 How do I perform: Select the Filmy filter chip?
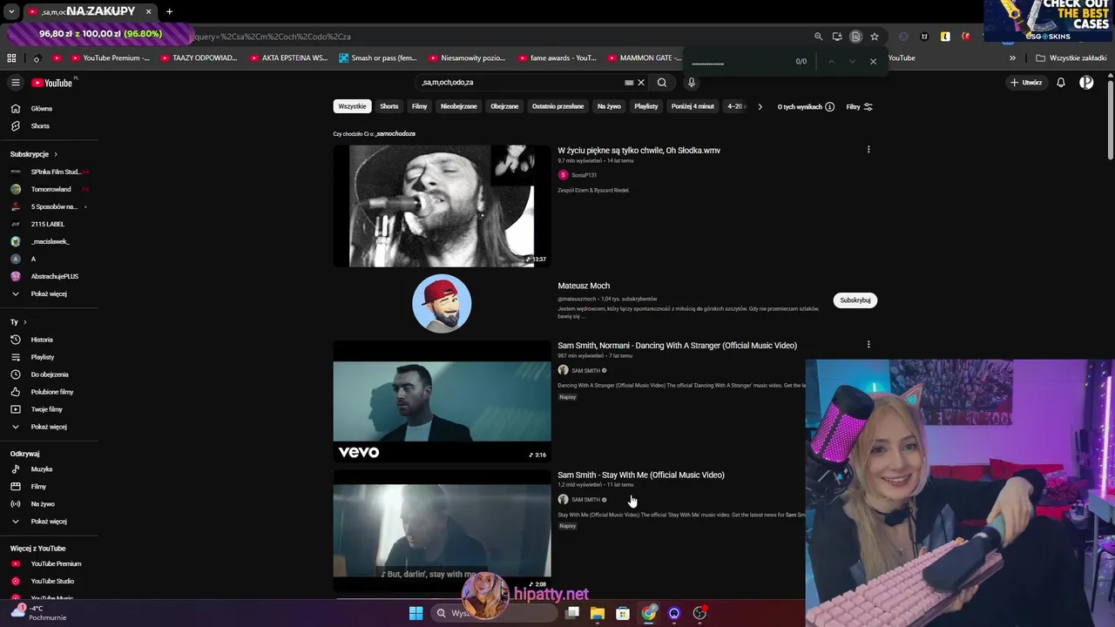click(420, 106)
